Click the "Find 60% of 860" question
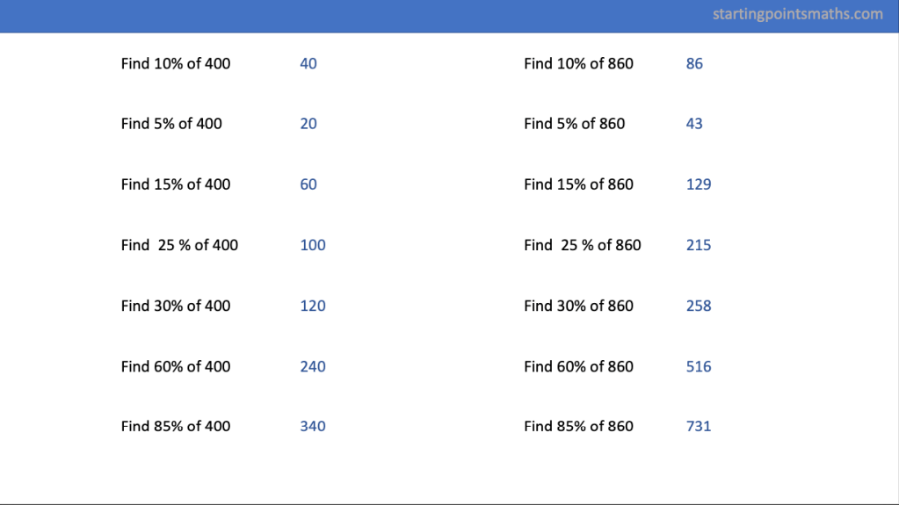The width and height of the screenshot is (899, 505). point(578,366)
